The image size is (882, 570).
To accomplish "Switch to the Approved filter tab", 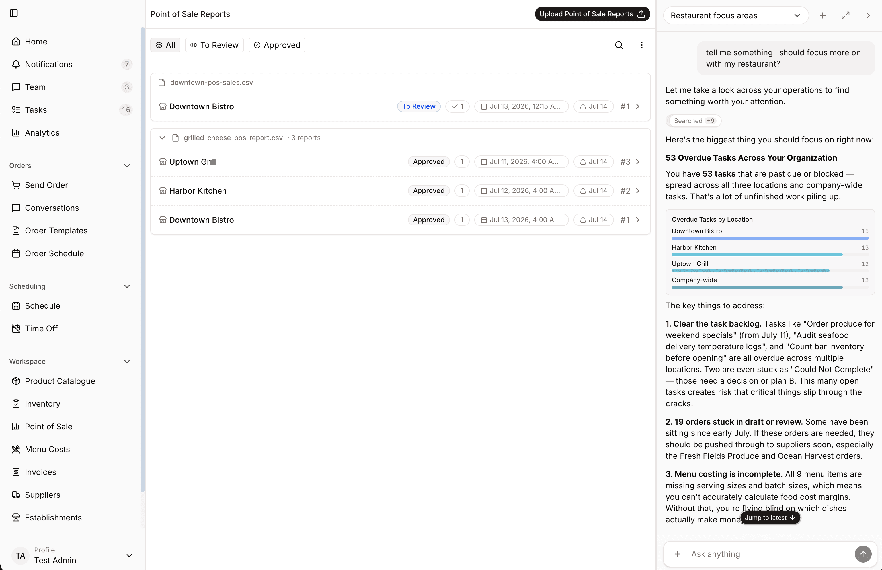I will (x=277, y=45).
